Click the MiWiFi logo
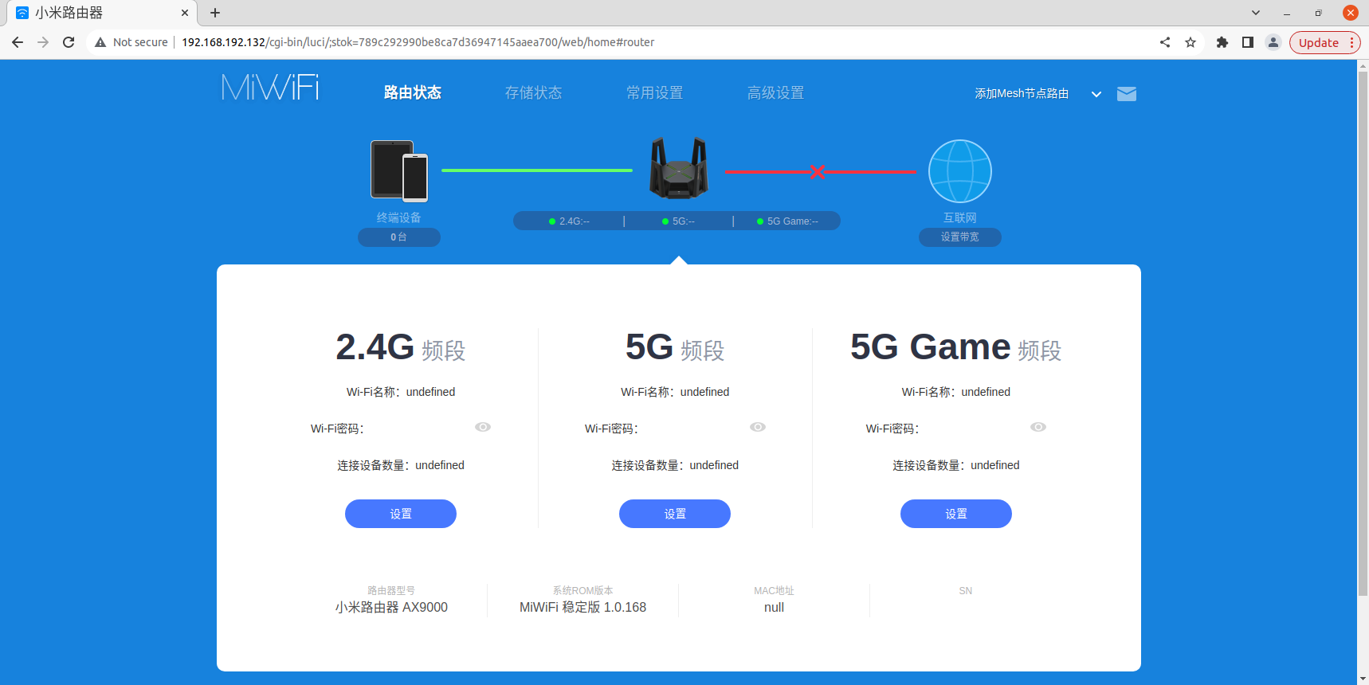Screen dimensions: 1369x685 click(270, 88)
